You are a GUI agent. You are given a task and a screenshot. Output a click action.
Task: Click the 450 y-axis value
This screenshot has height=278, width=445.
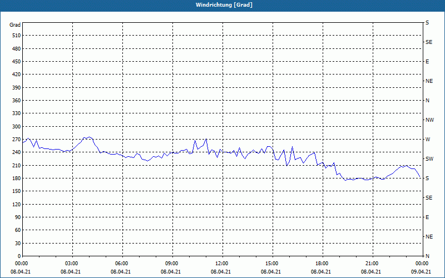[x=17, y=62]
